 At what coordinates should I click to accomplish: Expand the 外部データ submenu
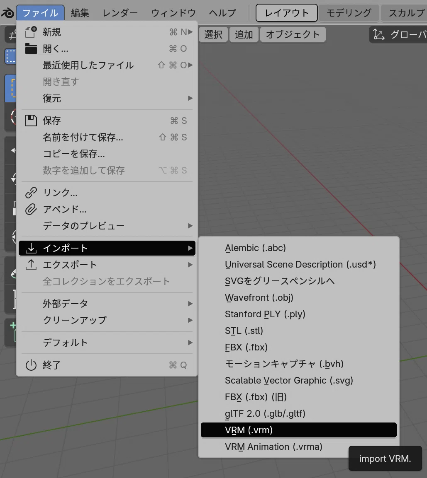[107, 304]
